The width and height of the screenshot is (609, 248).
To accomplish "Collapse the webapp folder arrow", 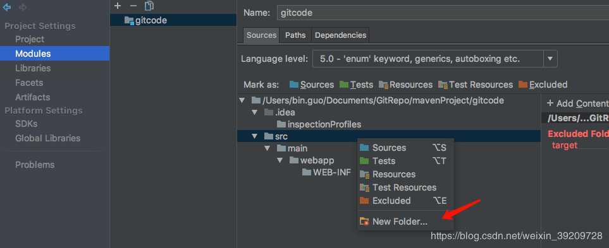I will 280,160.
